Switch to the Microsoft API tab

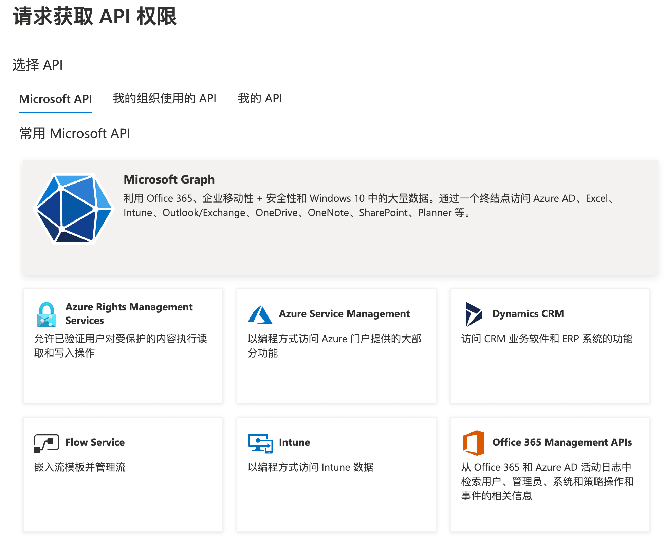[55, 99]
